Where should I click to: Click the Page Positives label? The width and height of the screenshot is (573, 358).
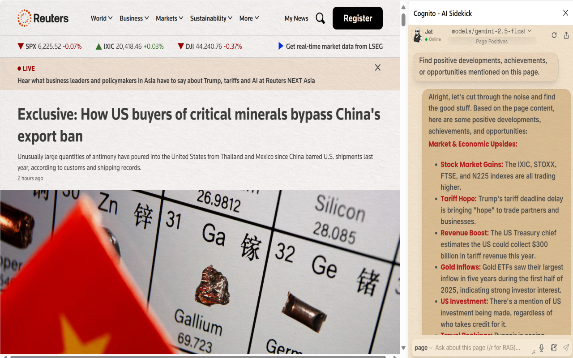pos(492,42)
